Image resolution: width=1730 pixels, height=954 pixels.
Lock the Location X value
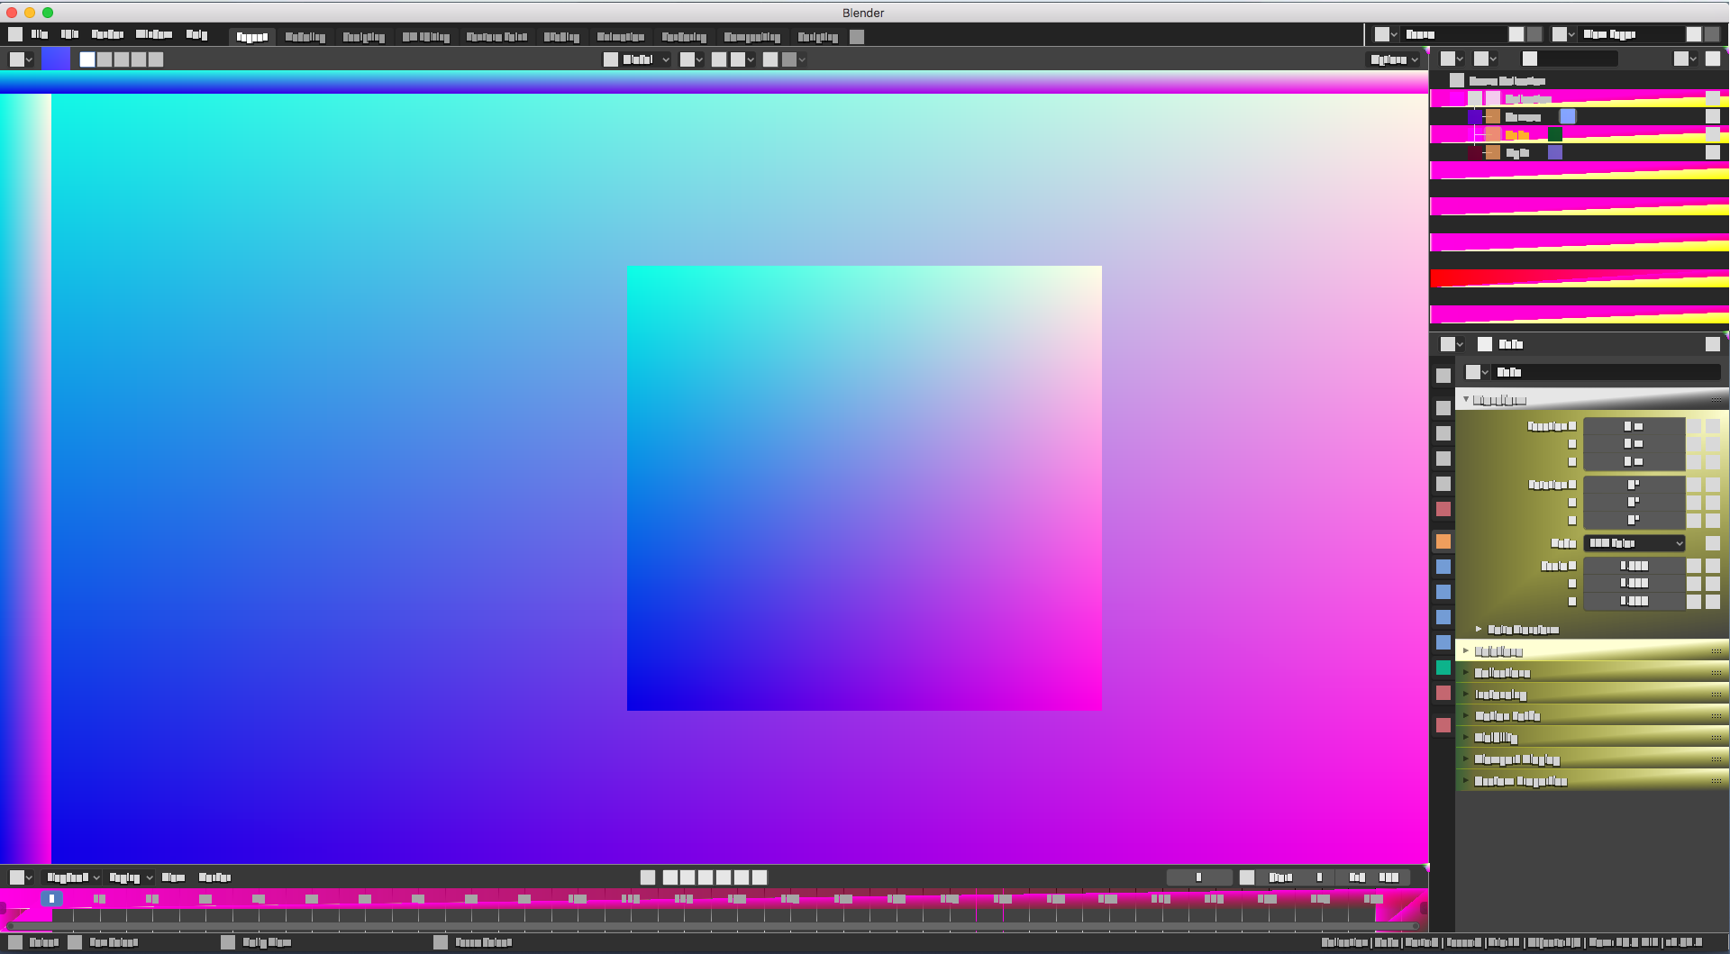1694,426
